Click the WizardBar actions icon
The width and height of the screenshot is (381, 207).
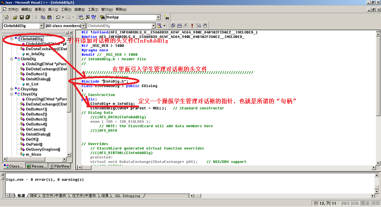(159, 25)
